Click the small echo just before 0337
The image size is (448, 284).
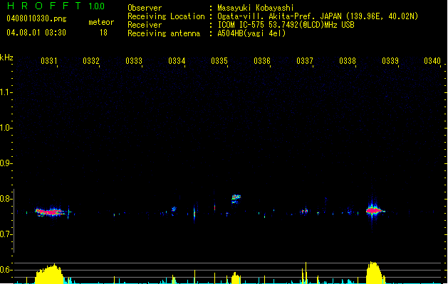pos(304,212)
